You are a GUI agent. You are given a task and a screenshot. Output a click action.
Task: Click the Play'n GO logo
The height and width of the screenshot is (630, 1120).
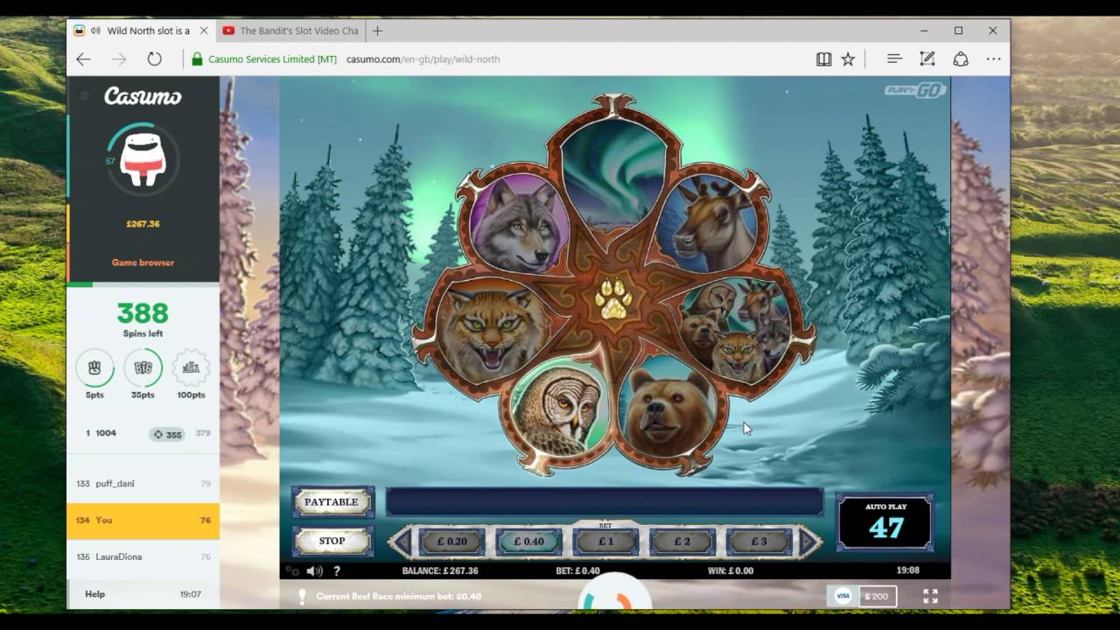[x=914, y=89]
